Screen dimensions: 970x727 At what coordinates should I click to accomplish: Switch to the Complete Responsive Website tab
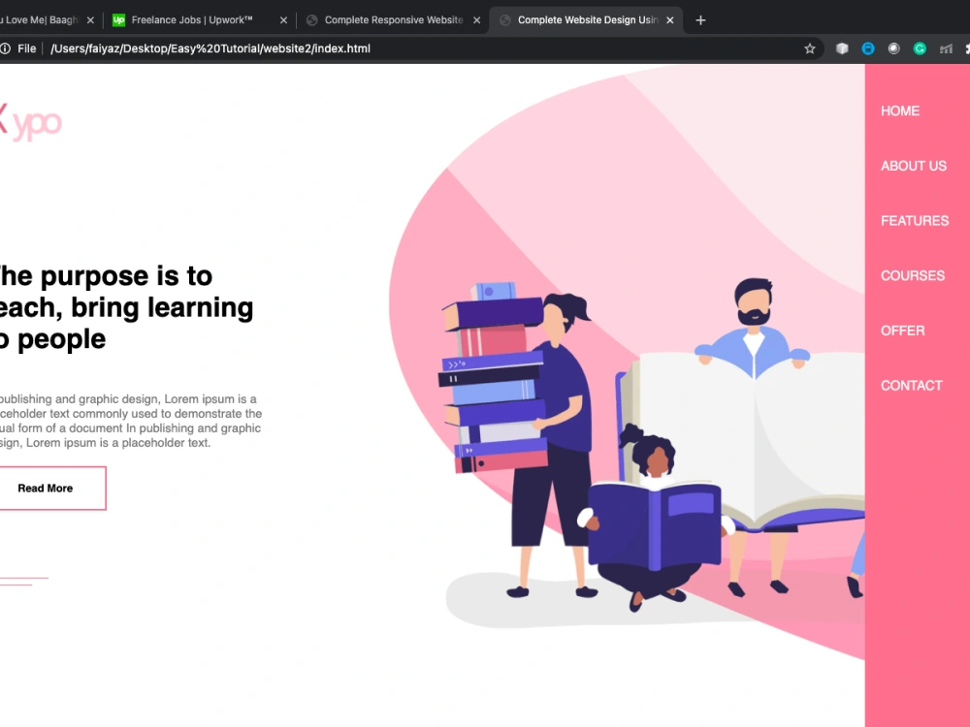click(x=388, y=18)
